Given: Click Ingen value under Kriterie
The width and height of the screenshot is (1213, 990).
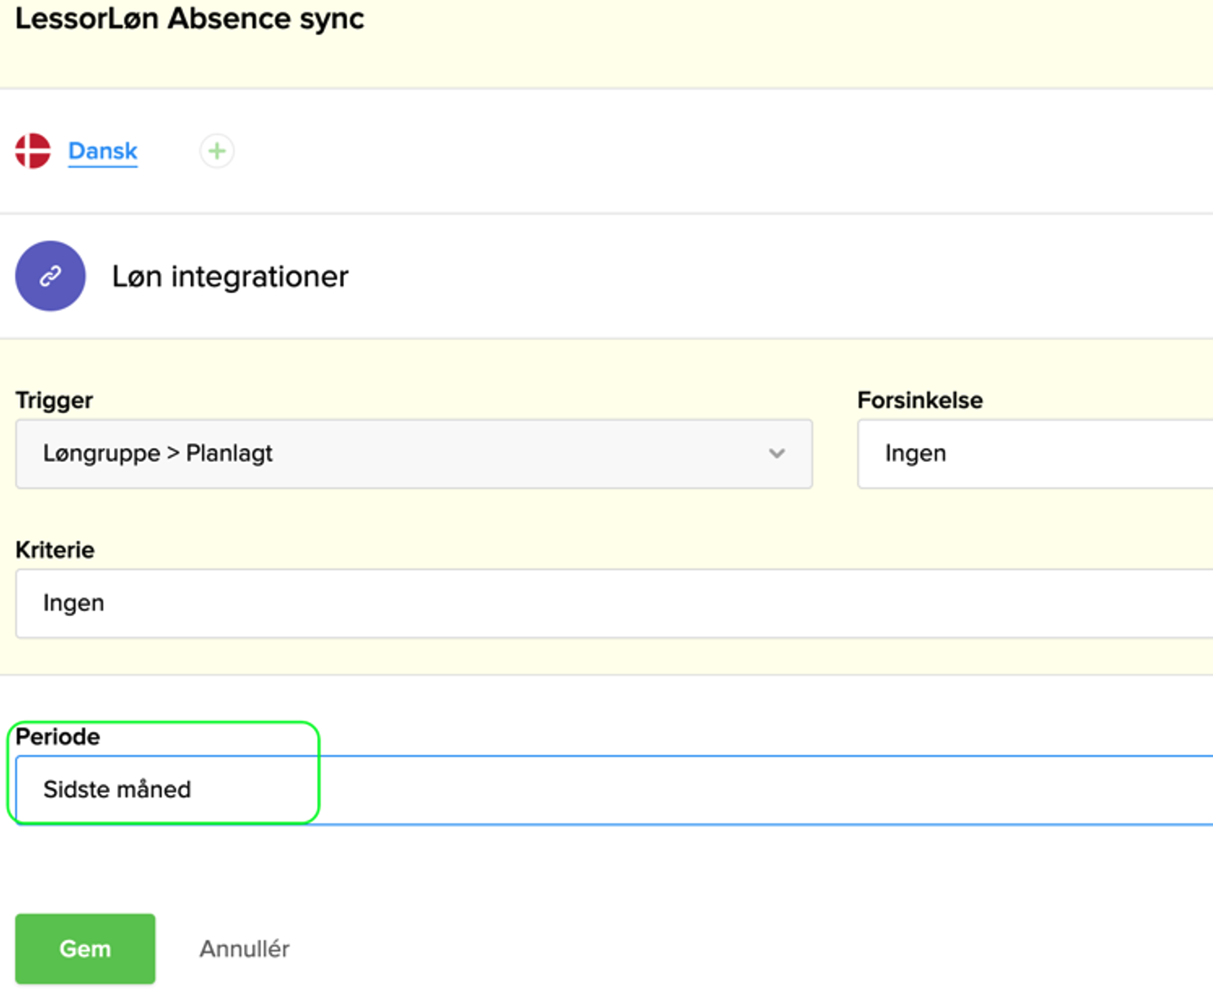Looking at the screenshot, I should (74, 603).
